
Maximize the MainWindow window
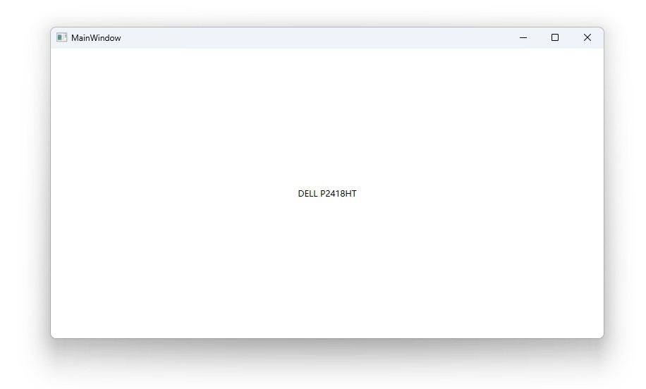click(555, 37)
